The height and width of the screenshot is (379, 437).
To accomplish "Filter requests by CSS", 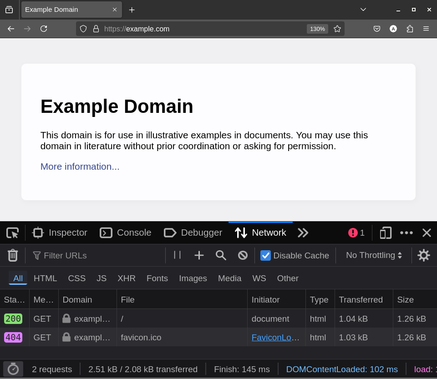I will coord(76,278).
